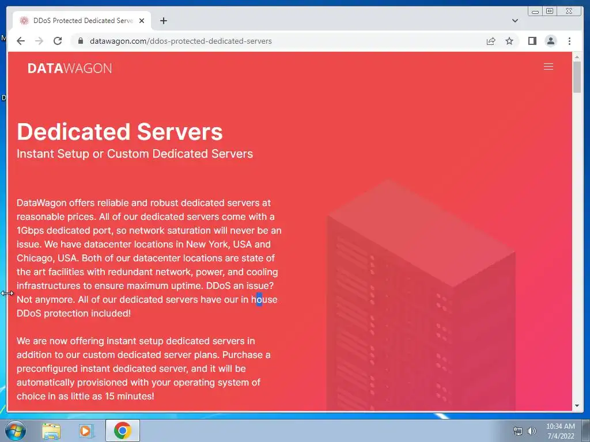Click the forward navigation arrow
The height and width of the screenshot is (442, 590).
click(x=39, y=41)
